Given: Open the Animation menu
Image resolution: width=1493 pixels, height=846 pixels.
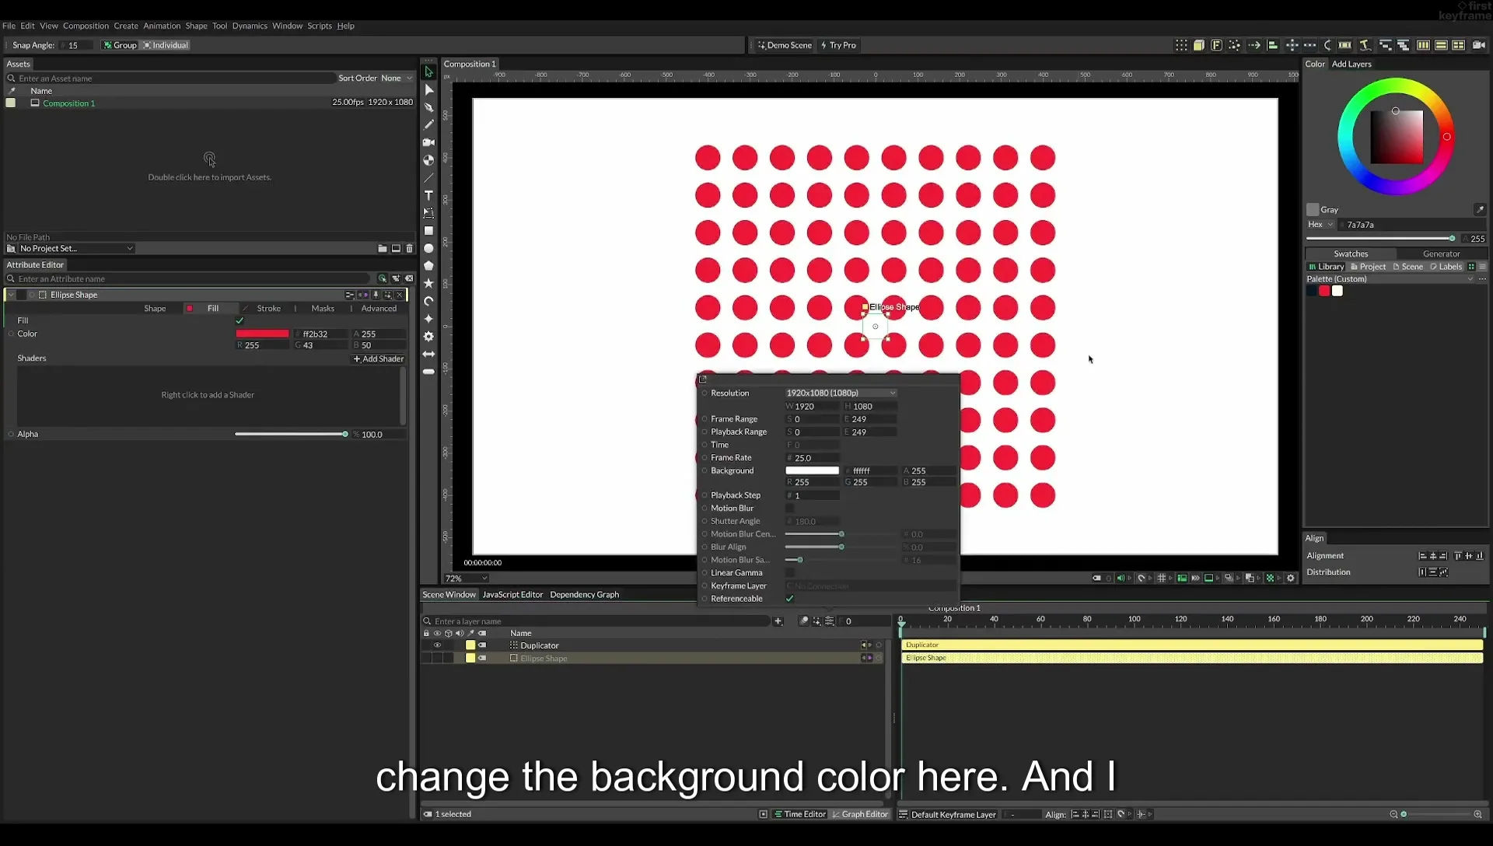Looking at the screenshot, I should [162, 26].
